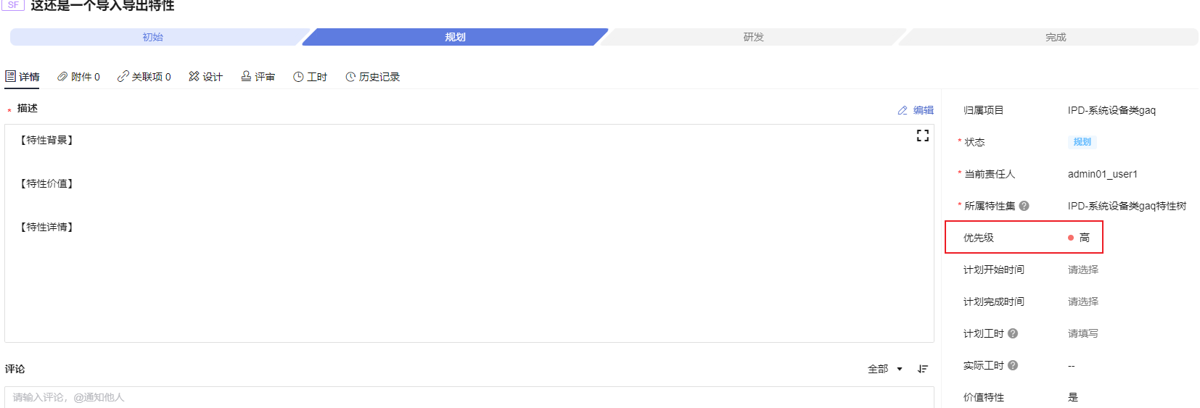The width and height of the screenshot is (1200, 408).
Task: Open the 状态 status dropdown showing 规划
Action: [x=1082, y=142]
